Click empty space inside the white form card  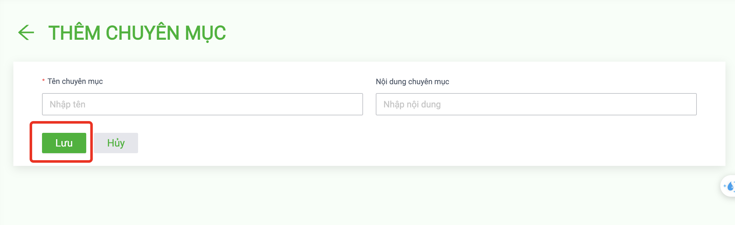pos(414,143)
